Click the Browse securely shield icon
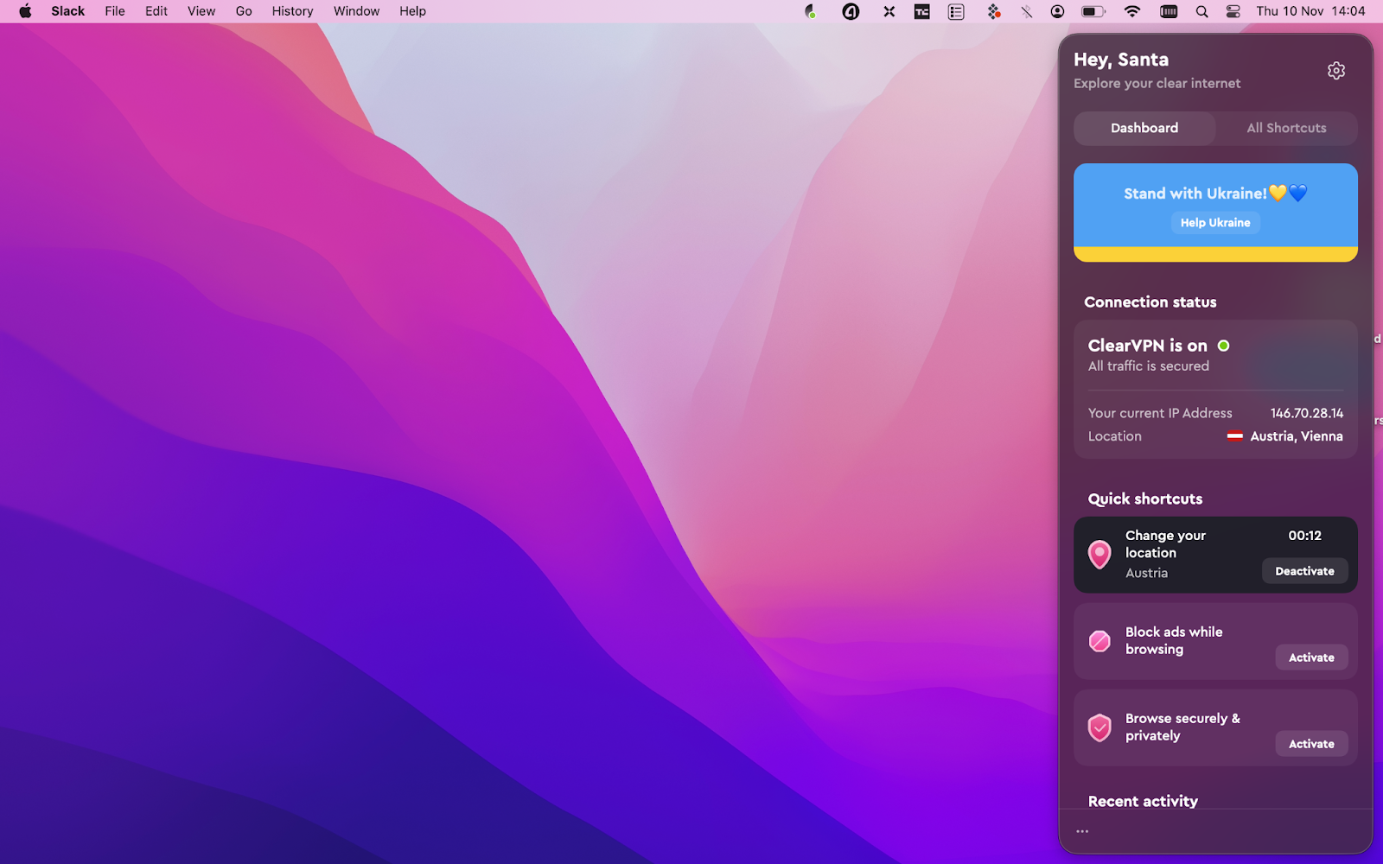The width and height of the screenshot is (1383, 864). [x=1099, y=727]
